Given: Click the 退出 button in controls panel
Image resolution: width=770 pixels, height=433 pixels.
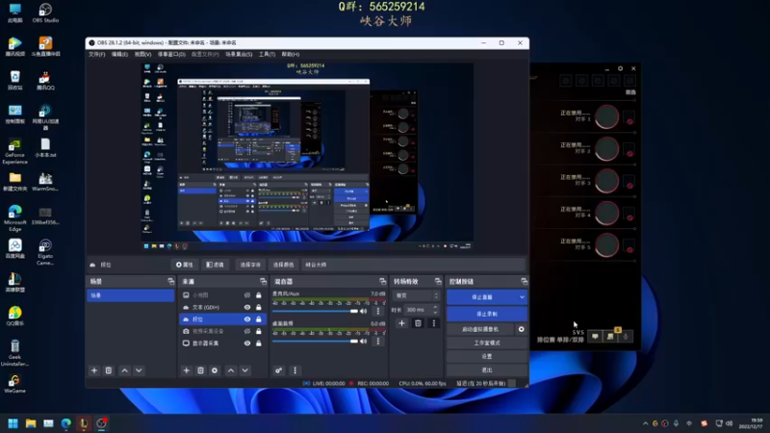Looking at the screenshot, I should tap(487, 369).
